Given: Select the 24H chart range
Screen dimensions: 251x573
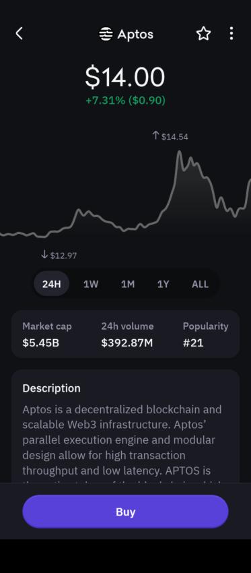Looking at the screenshot, I should pos(51,284).
